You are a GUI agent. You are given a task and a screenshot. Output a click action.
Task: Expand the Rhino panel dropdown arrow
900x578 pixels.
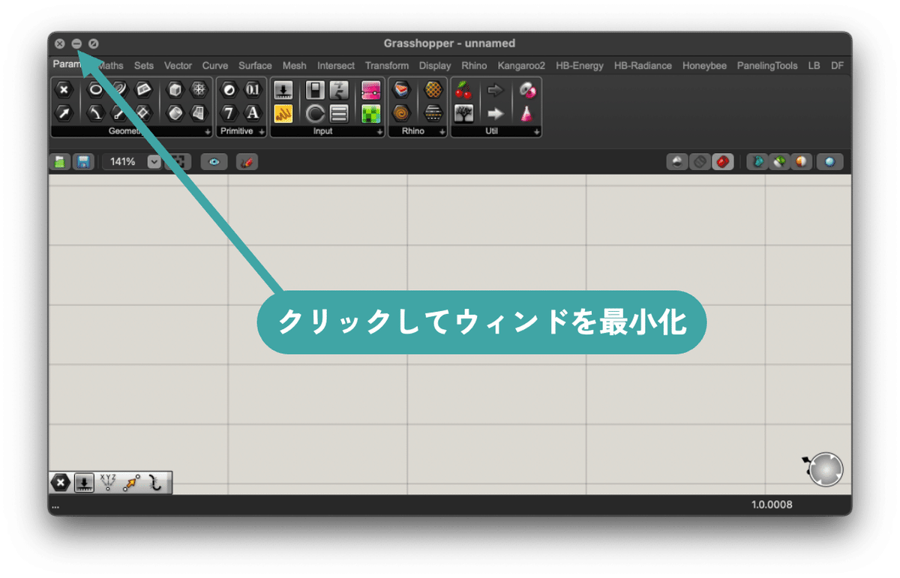click(x=442, y=131)
